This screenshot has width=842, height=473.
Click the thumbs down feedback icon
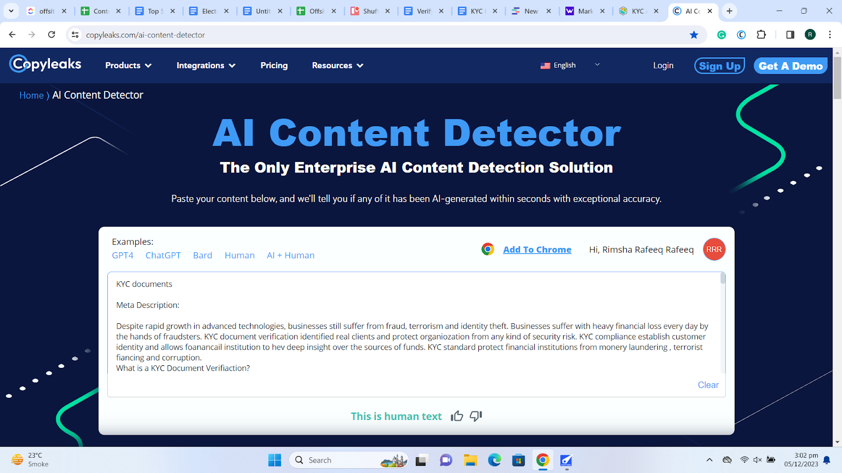(x=476, y=416)
